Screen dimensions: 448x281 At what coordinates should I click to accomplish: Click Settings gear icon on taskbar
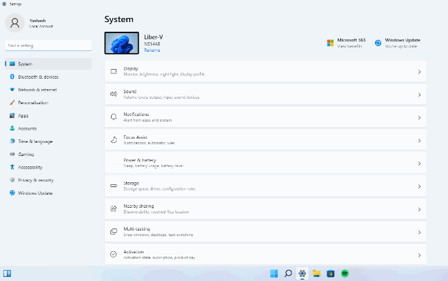pos(303,273)
